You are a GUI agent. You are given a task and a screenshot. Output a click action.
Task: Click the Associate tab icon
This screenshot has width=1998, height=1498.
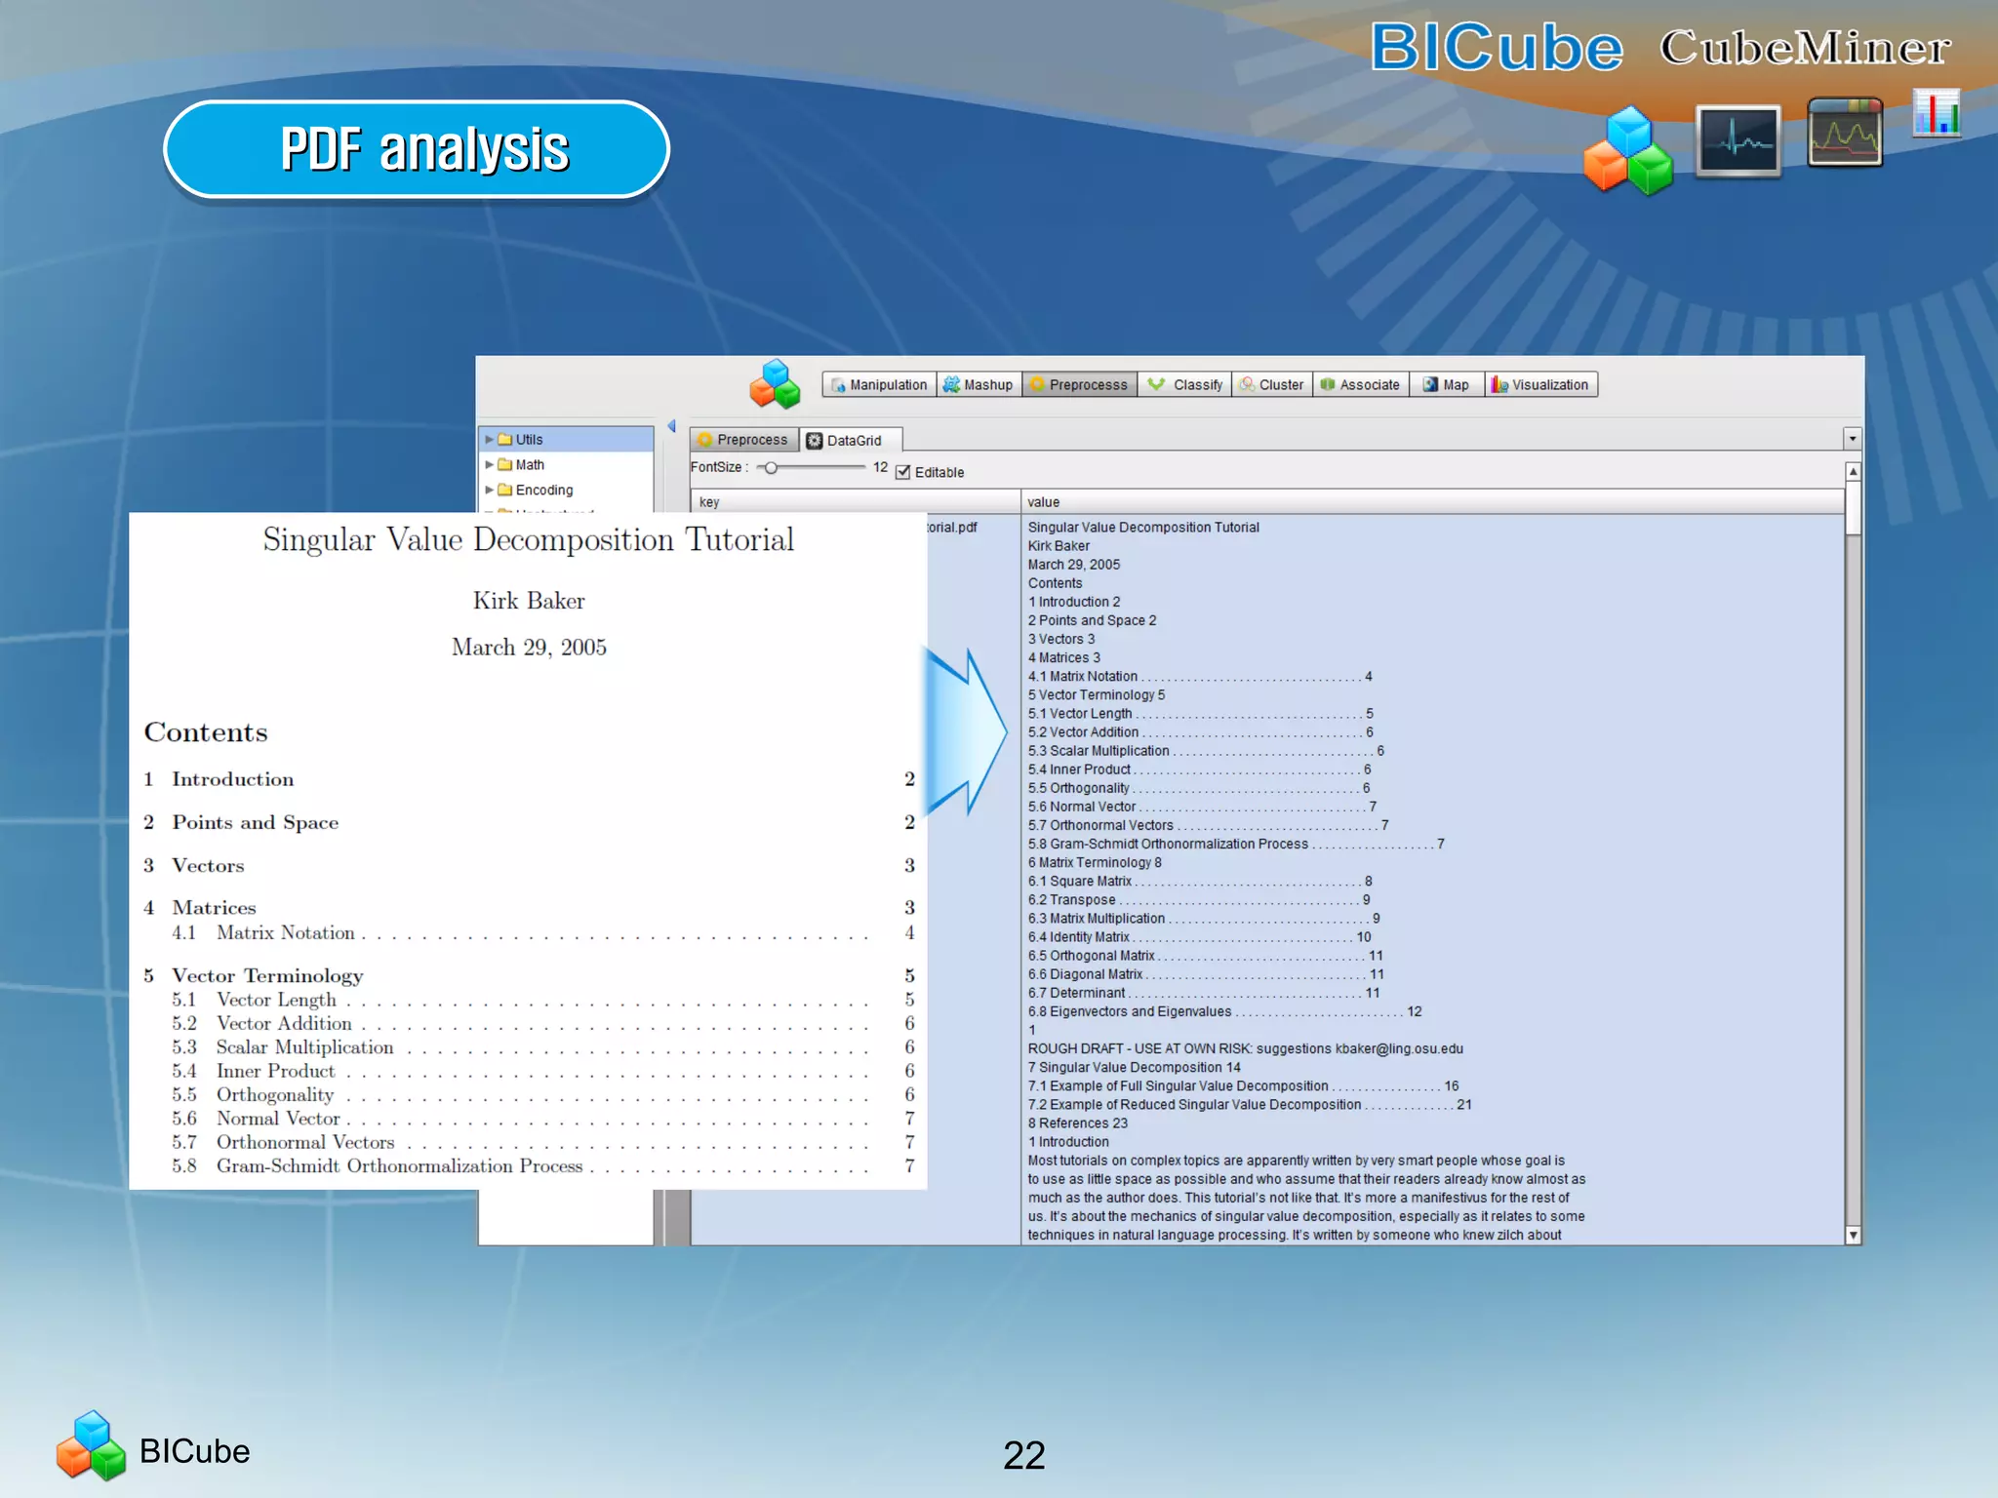[1328, 384]
